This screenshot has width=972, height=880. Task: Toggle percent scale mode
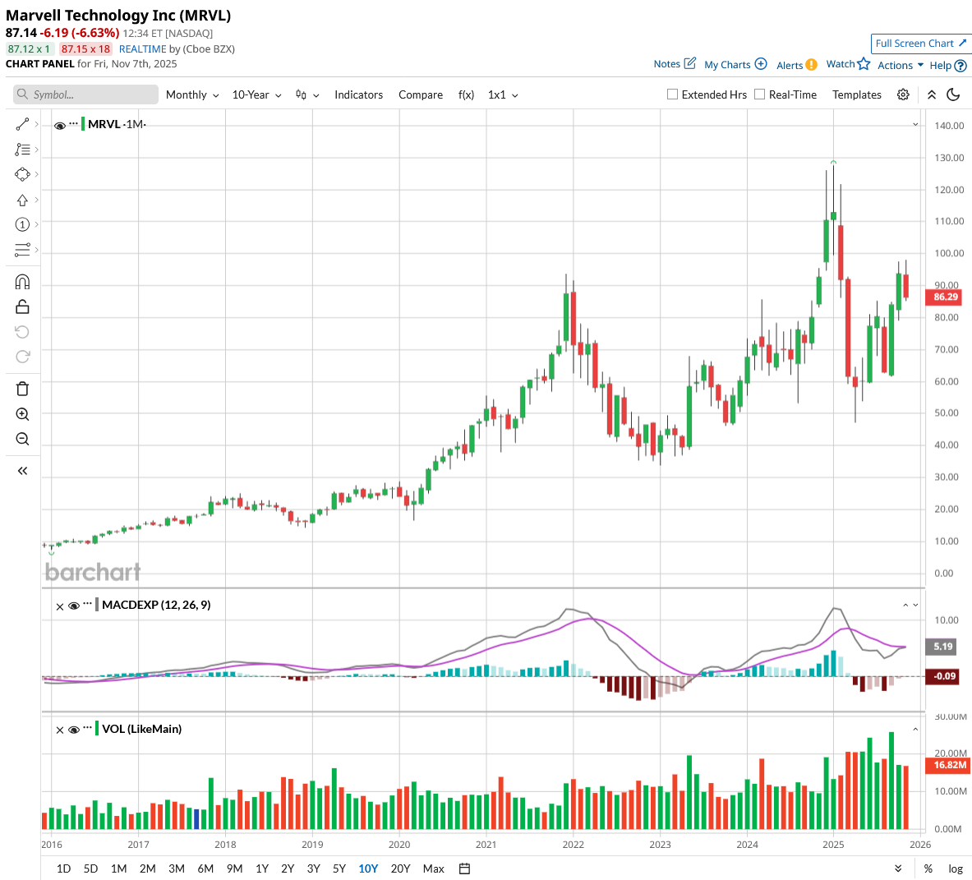[928, 868]
